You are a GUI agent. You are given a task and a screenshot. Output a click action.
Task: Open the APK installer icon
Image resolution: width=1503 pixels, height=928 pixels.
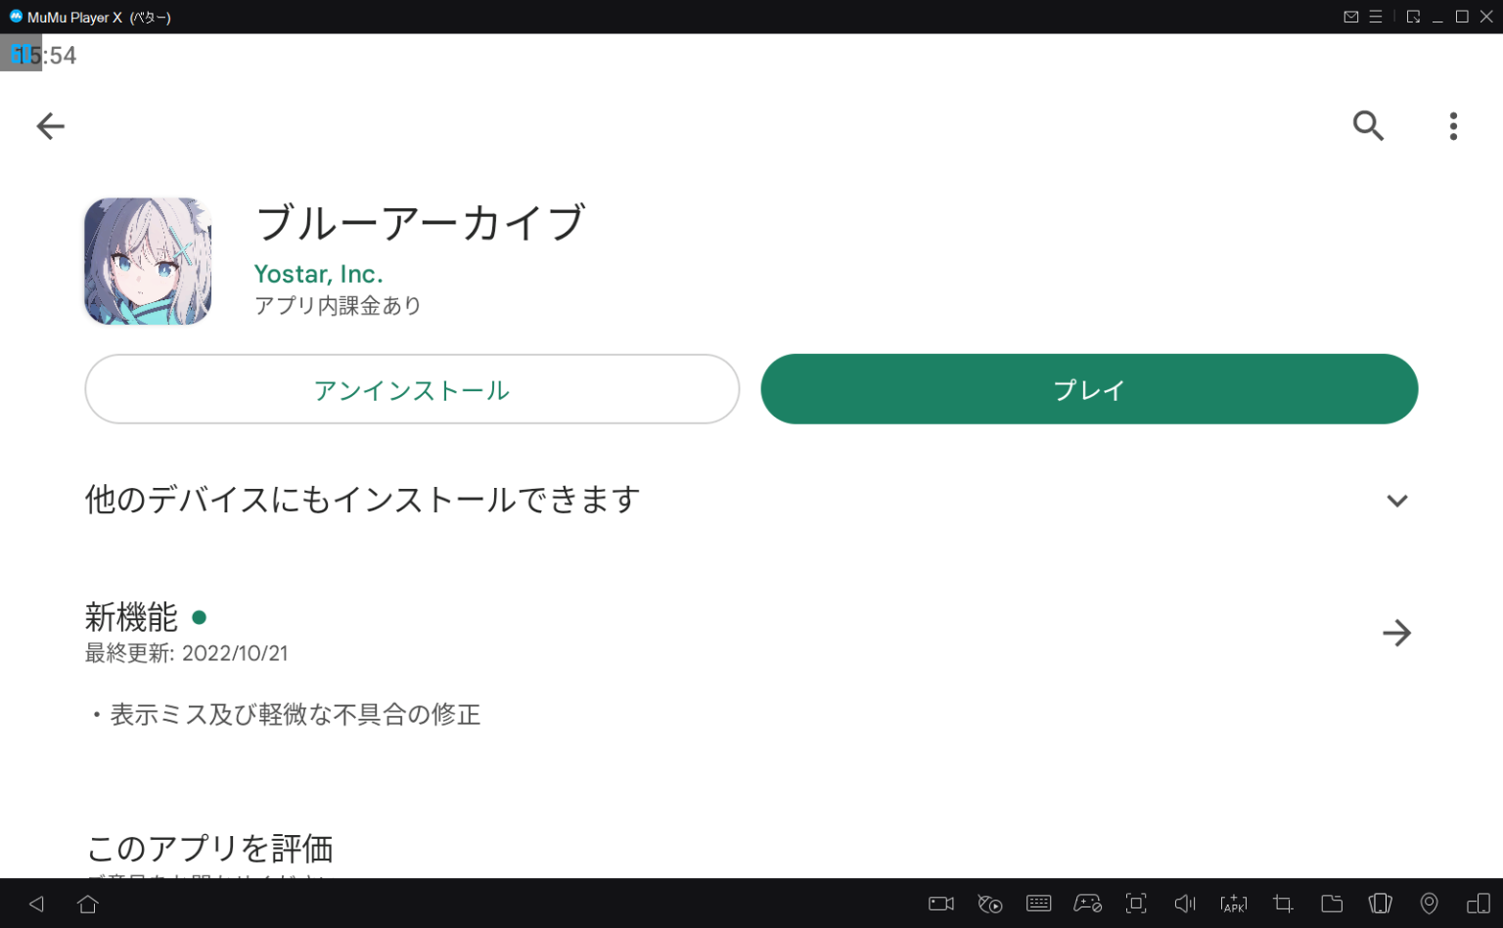[1234, 903]
